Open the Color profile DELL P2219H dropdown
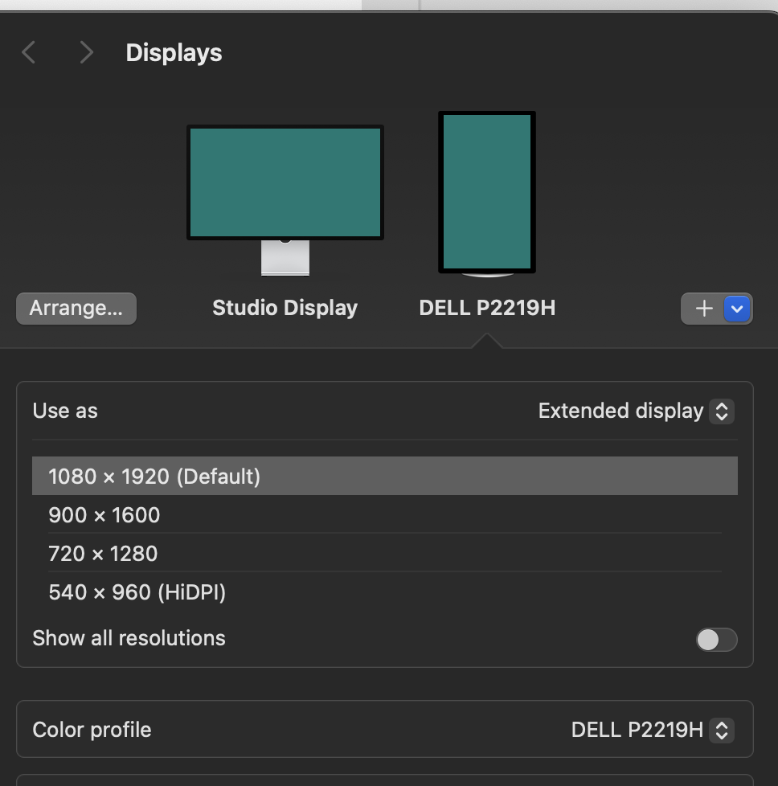 tap(651, 730)
